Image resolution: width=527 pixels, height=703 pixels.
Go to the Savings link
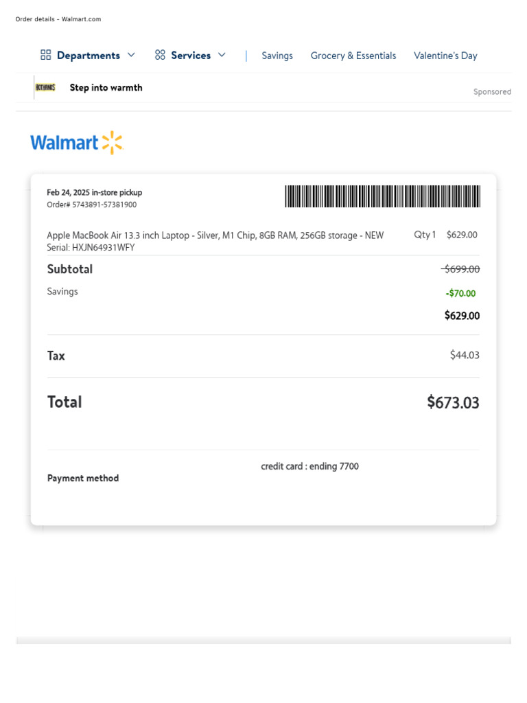(x=277, y=56)
